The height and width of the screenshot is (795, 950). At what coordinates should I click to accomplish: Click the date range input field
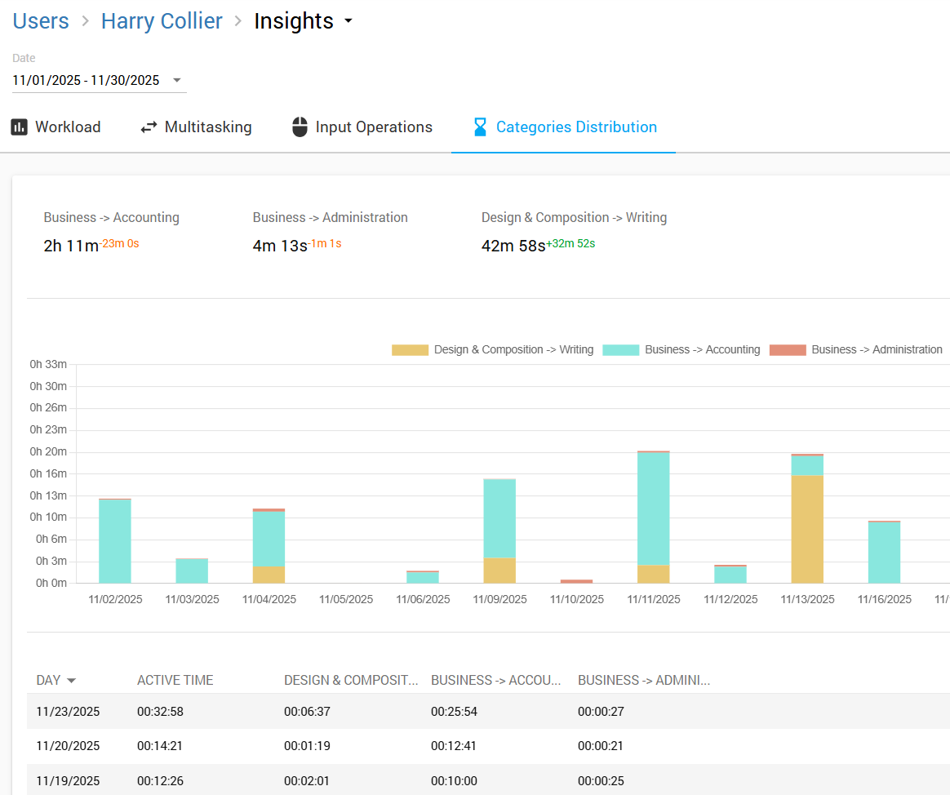tap(86, 80)
